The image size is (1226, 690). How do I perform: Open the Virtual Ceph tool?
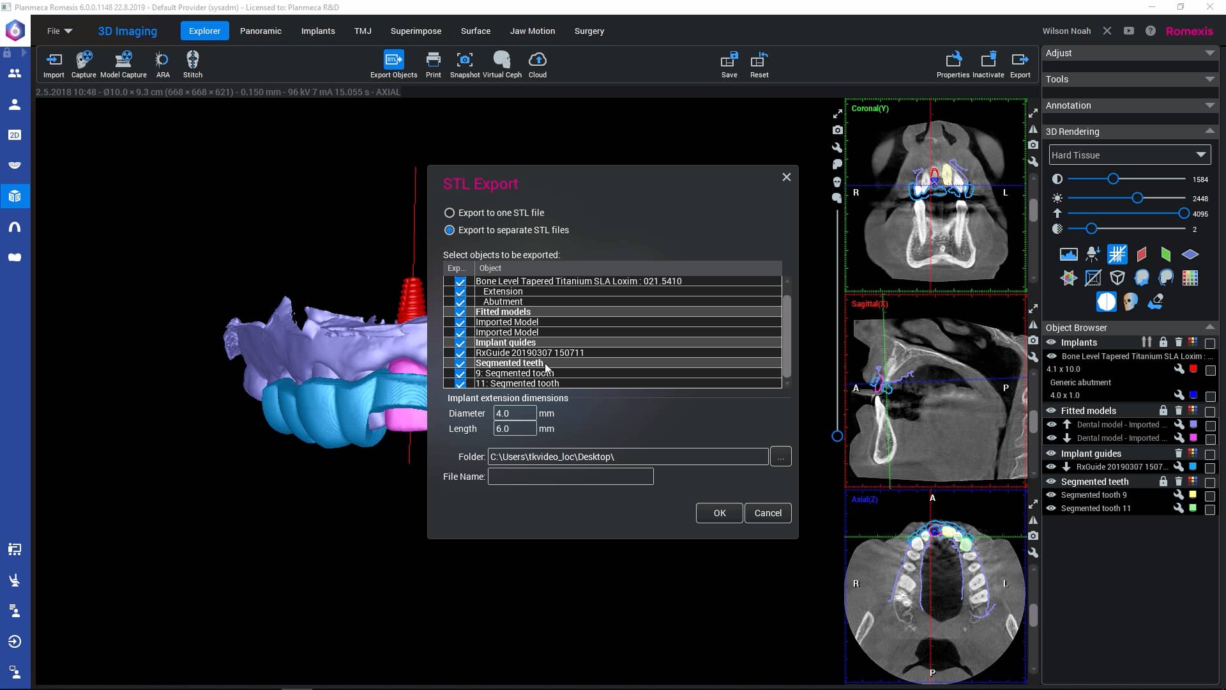click(502, 64)
